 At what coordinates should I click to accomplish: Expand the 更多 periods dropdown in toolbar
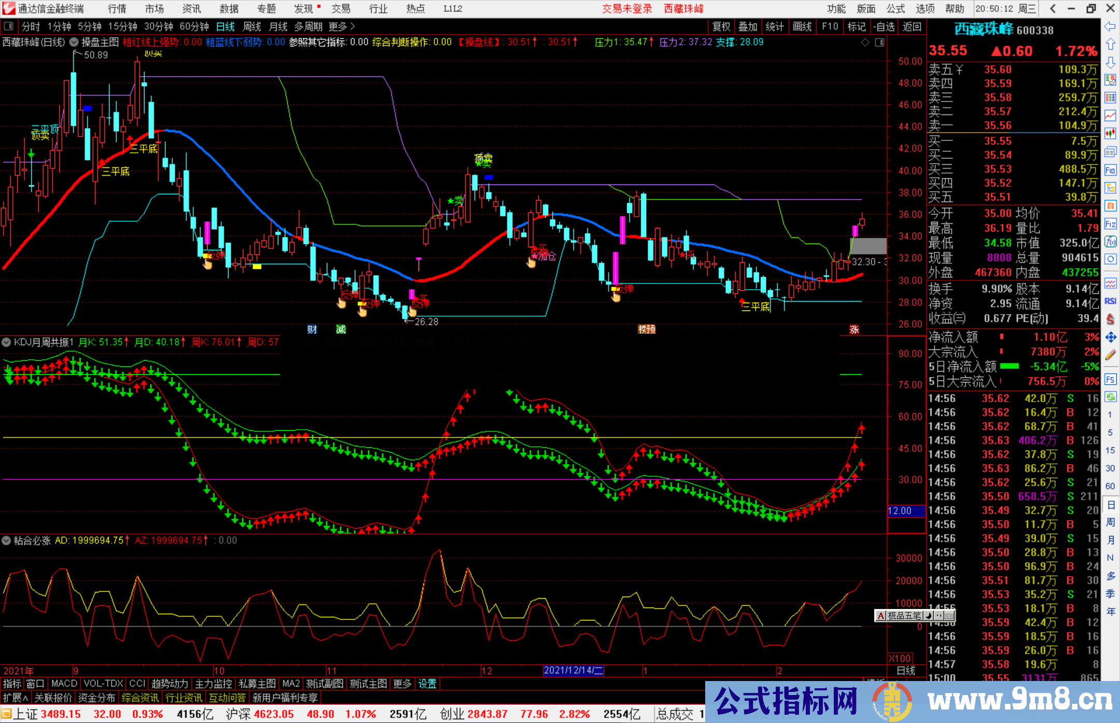(342, 26)
